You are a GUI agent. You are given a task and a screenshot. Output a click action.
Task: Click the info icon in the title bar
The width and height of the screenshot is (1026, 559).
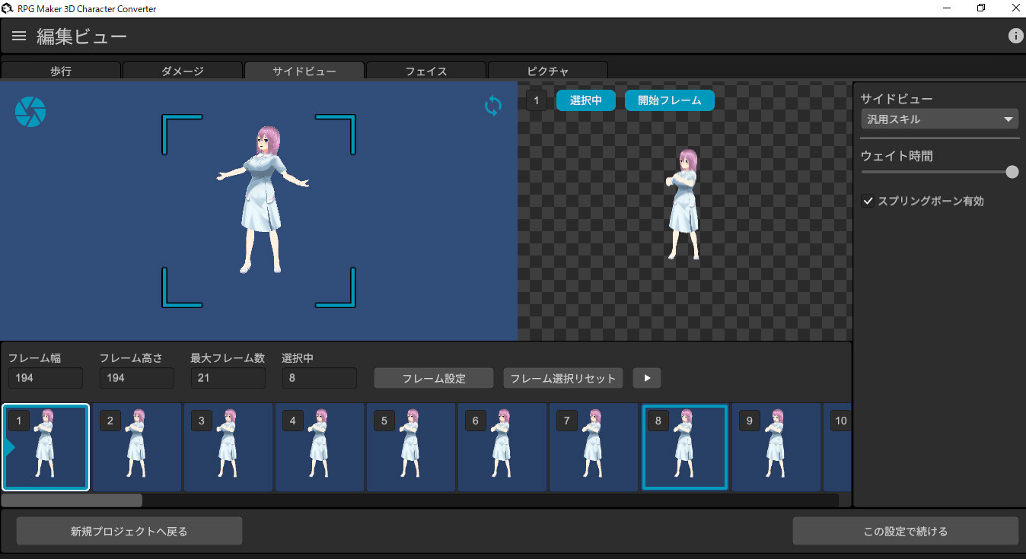[x=1015, y=35]
